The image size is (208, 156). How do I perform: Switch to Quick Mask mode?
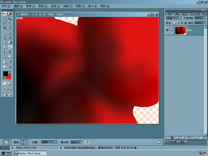click(10, 84)
